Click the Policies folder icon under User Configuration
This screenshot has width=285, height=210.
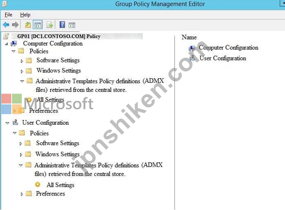coord(22,133)
